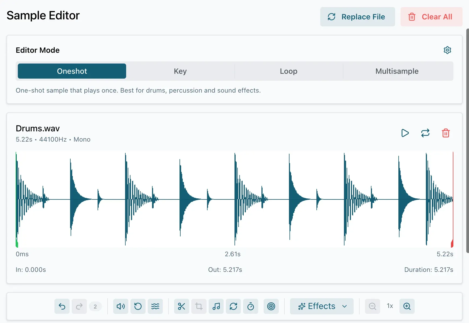469x323 pixels.
Task: Click the 2.61s timeline label
Action: coord(233,254)
